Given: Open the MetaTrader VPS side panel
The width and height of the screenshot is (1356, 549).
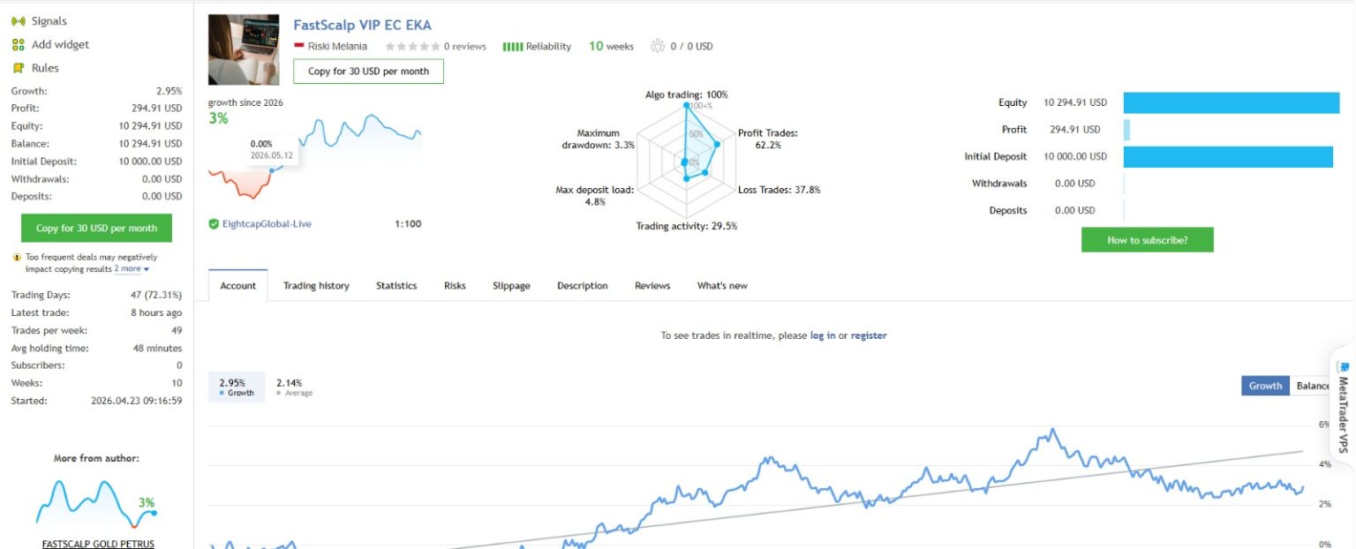Looking at the screenshot, I should pos(1343,407).
